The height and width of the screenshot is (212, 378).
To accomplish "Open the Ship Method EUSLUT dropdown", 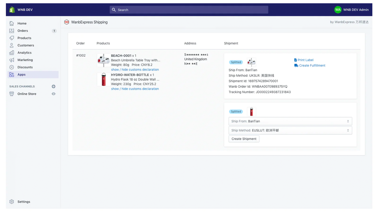I will coord(290,130).
